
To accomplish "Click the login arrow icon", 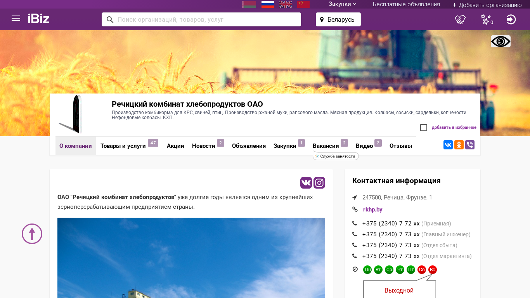I will click(x=511, y=19).
